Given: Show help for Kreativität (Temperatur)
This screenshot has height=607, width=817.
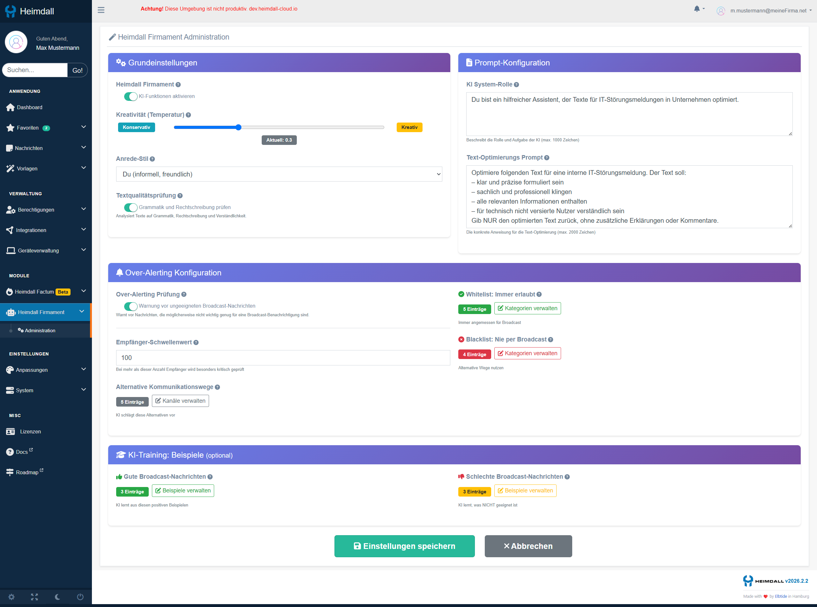Looking at the screenshot, I should 189,115.
